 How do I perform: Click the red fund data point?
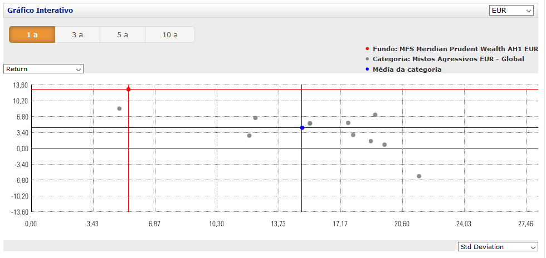click(129, 90)
